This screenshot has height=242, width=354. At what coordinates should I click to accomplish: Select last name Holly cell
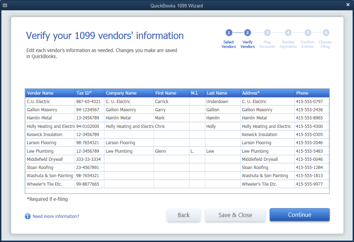pyautogui.click(x=223, y=126)
